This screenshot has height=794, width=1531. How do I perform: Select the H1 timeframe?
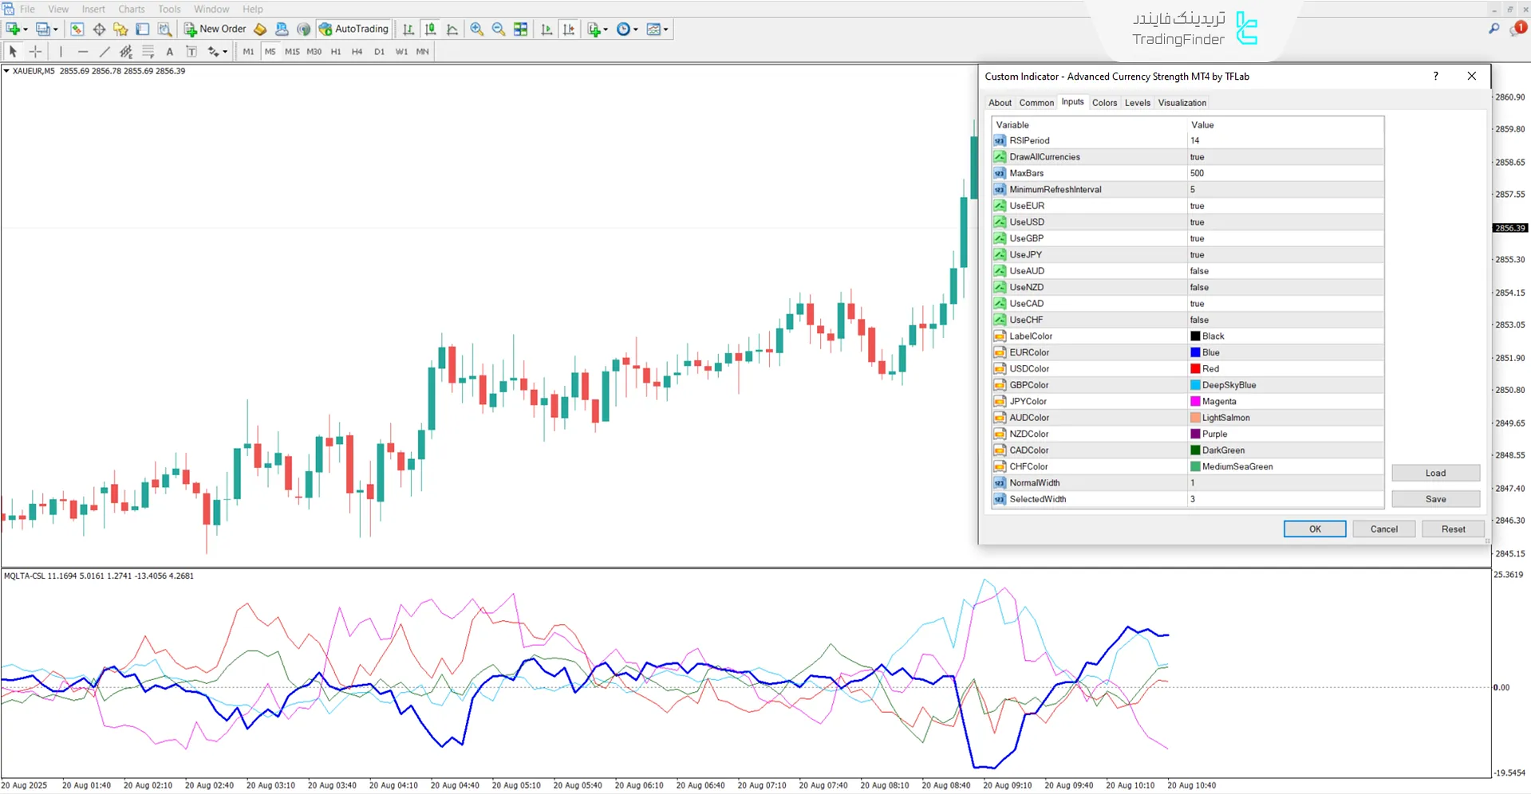[335, 51]
